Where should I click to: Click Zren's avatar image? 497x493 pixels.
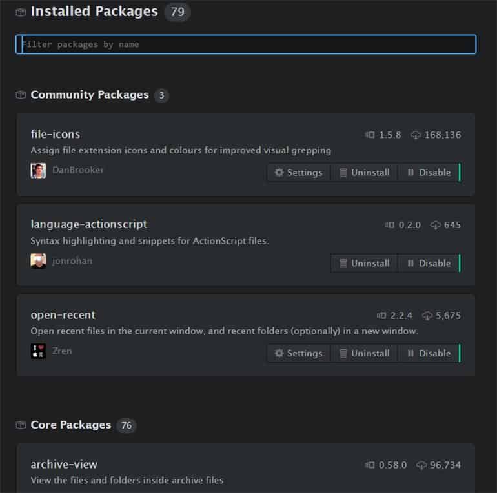[x=38, y=351]
